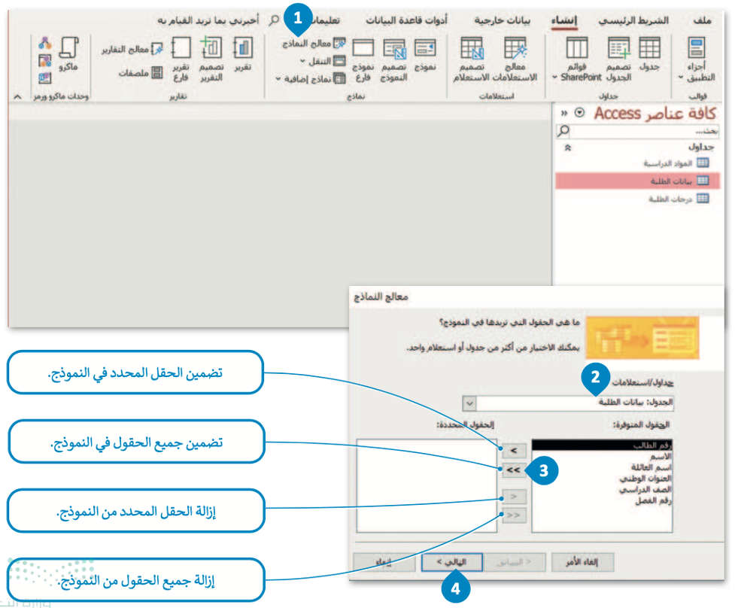Select the رقم الطالب field in available fields
The width and height of the screenshot is (735, 608).
pyautogui.click(x=602, y=445)
